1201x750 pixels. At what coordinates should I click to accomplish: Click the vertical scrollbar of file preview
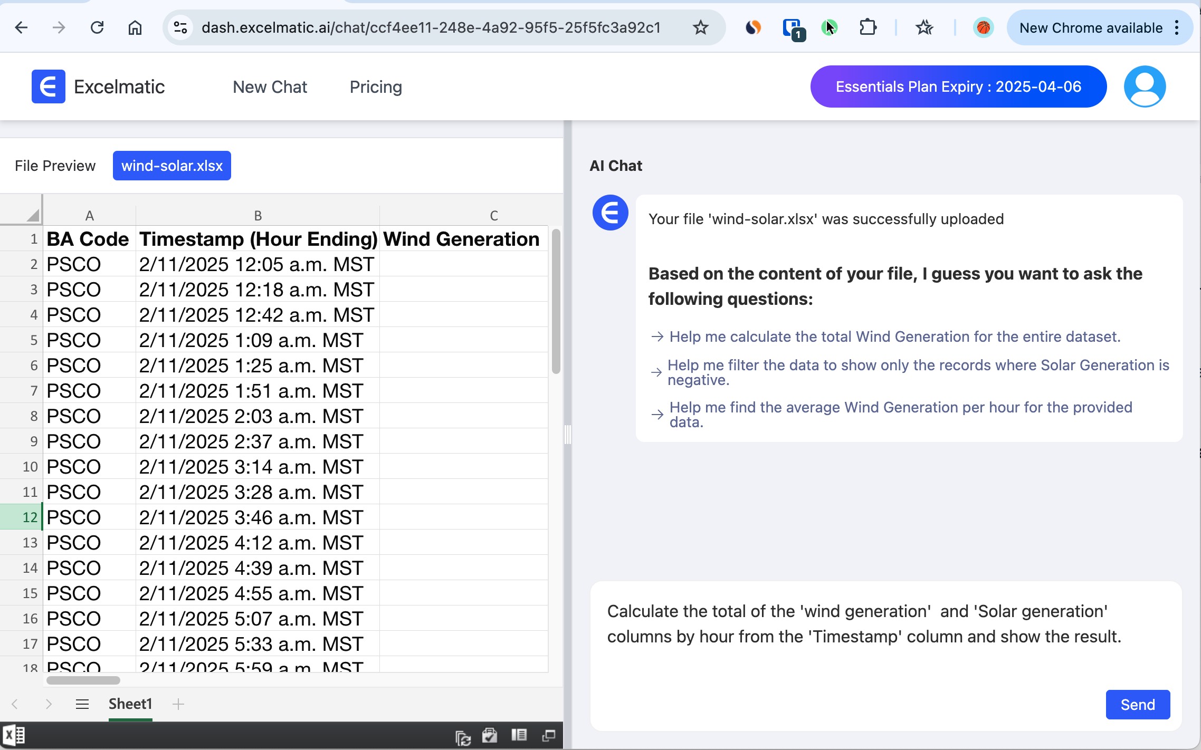[556, 301]
